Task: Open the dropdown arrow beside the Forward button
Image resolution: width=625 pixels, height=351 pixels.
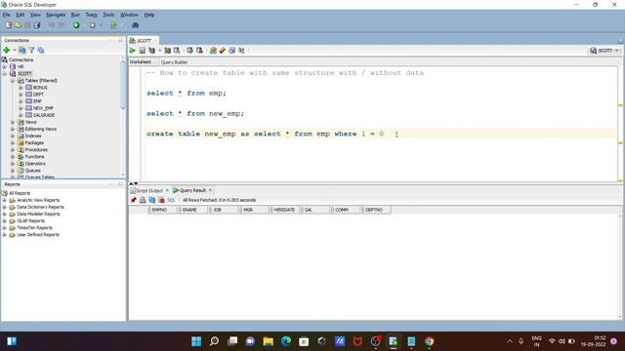Action: (100, 25)
